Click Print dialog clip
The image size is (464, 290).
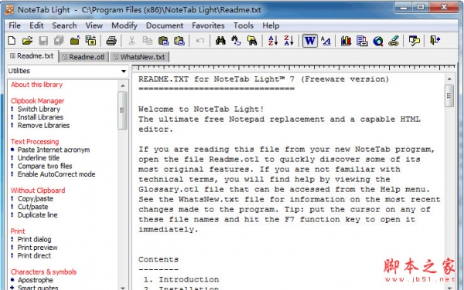click(x=34, y=239)
